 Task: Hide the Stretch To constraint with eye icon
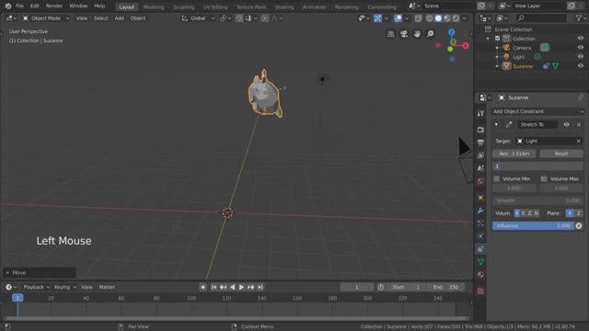pyautogui.click(x=566, y=124)
